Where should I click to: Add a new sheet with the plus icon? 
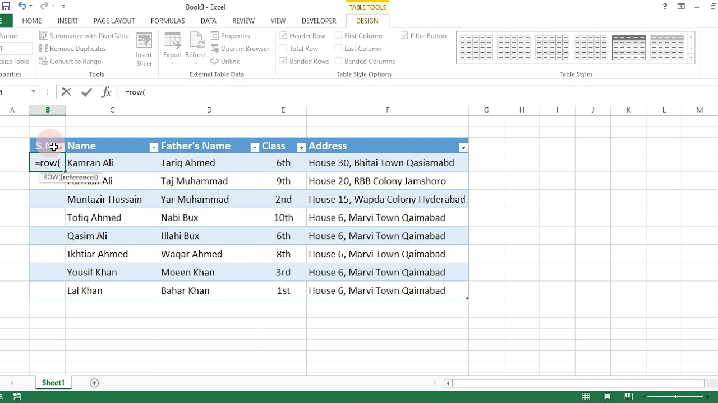coord(94,383)
